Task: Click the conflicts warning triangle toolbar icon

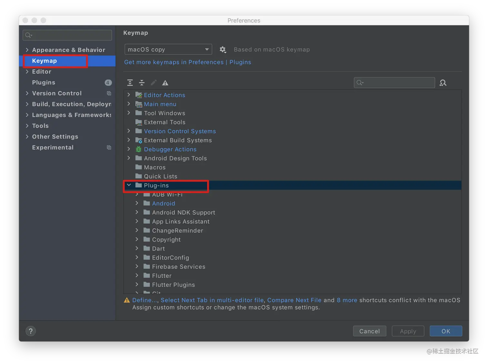Action: click(165, 83)
